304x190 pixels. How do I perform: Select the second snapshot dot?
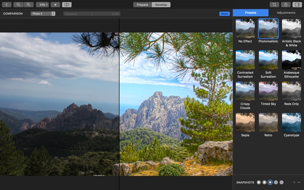(x=264, y=182)
